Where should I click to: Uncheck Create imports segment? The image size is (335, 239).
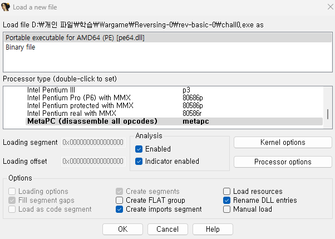(x=120, y=209)
